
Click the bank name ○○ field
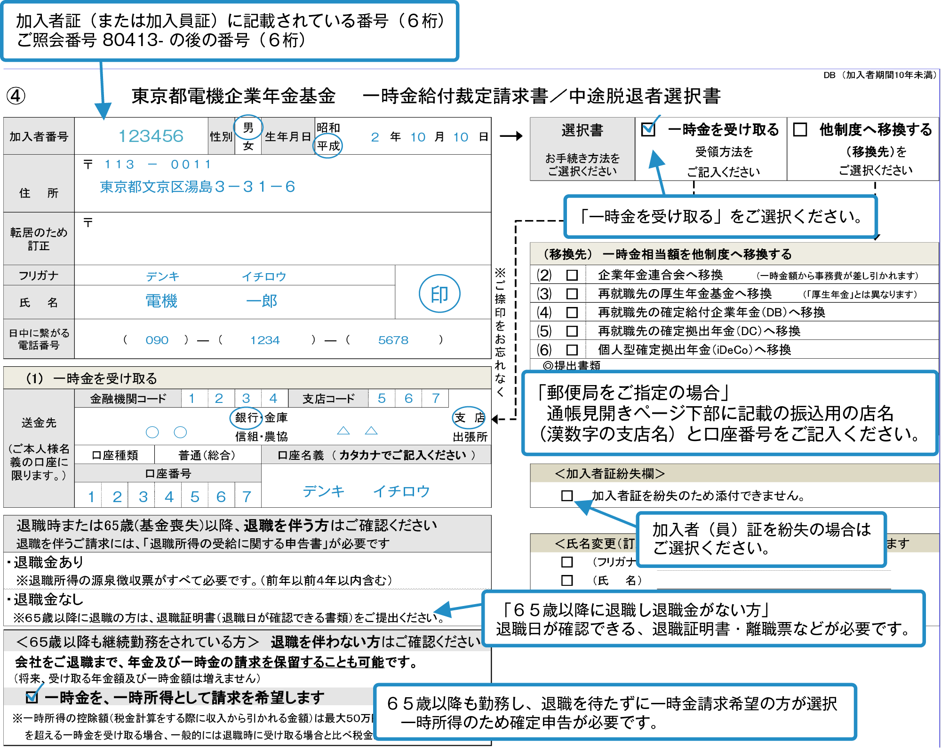click(x=166, y=432)
